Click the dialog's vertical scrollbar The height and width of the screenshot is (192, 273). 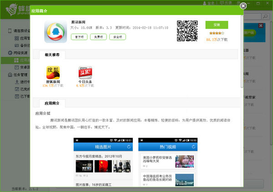click(242, 52)
